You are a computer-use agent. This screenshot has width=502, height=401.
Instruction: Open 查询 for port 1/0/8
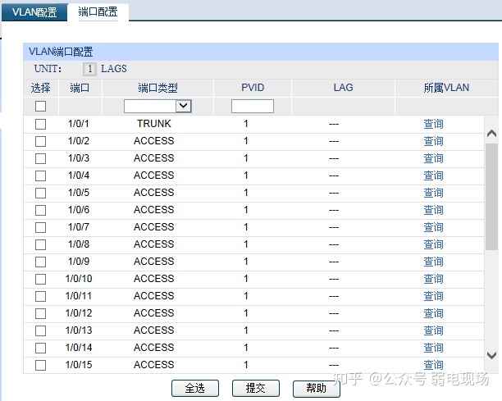433,244
